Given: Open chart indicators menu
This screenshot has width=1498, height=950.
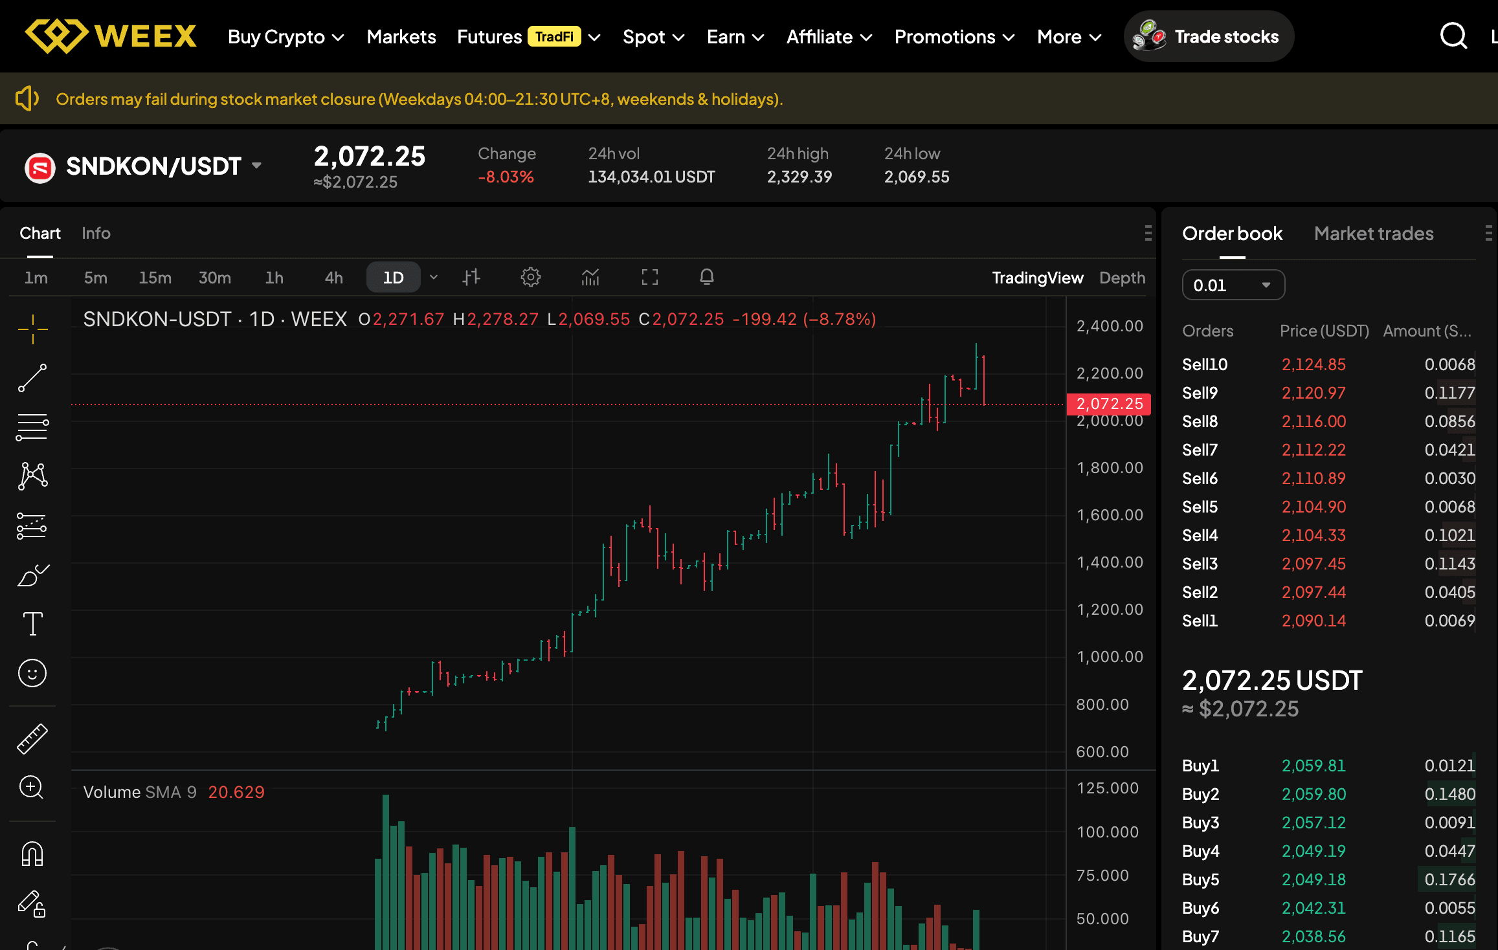Looking at the screenshot, I should pos(590,278).
